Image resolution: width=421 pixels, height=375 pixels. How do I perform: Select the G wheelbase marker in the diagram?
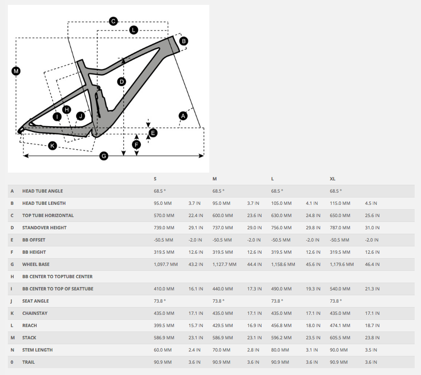point(103,156)
